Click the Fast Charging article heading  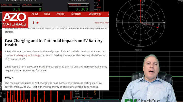pyautogui.click(x=54, y=43)
